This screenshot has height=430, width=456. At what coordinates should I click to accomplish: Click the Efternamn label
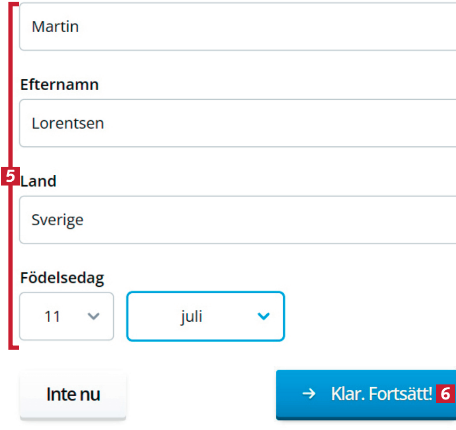coord(59,85)
